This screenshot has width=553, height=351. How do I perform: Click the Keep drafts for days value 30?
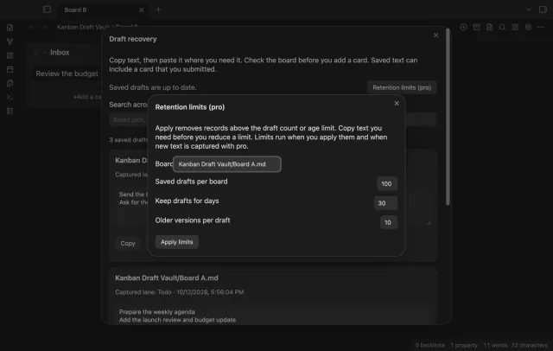(385, 203)
